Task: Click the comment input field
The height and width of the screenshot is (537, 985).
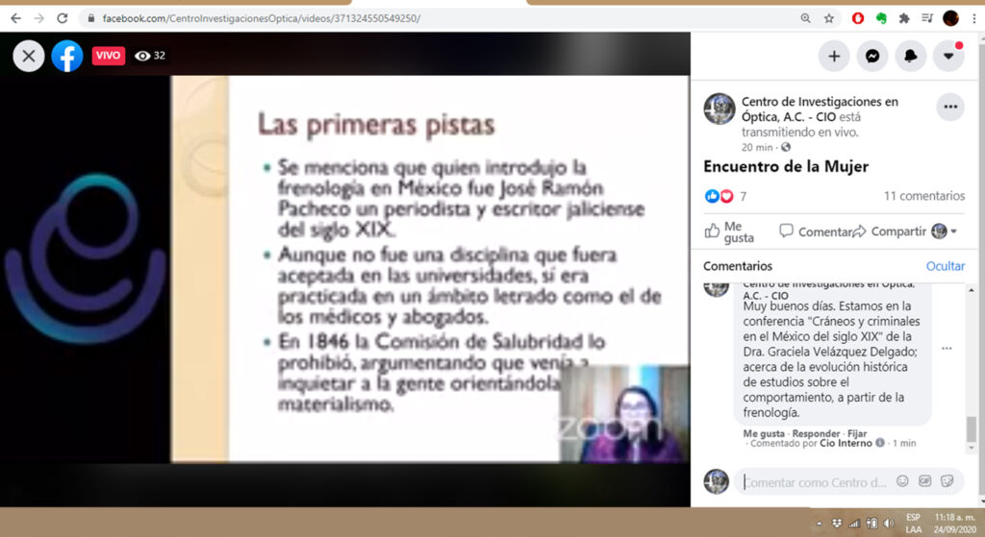Action: pos(816,481)
